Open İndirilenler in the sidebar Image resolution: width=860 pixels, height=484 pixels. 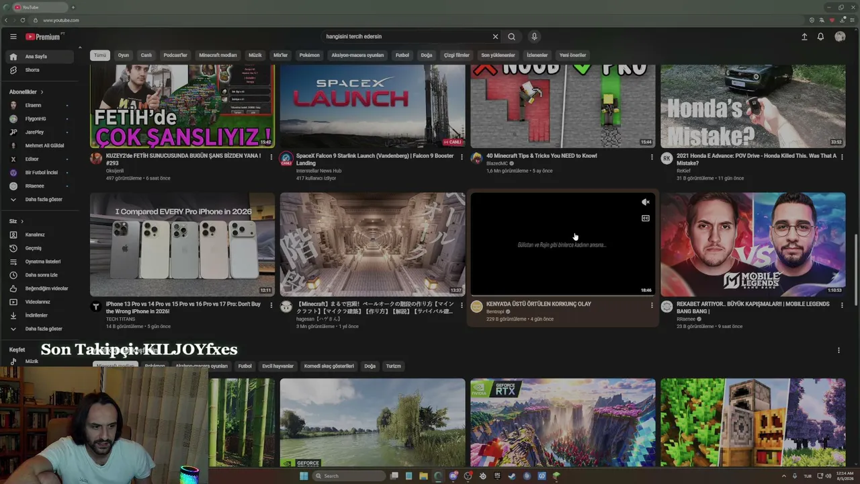pyautogui.click(x=40, y=315)
